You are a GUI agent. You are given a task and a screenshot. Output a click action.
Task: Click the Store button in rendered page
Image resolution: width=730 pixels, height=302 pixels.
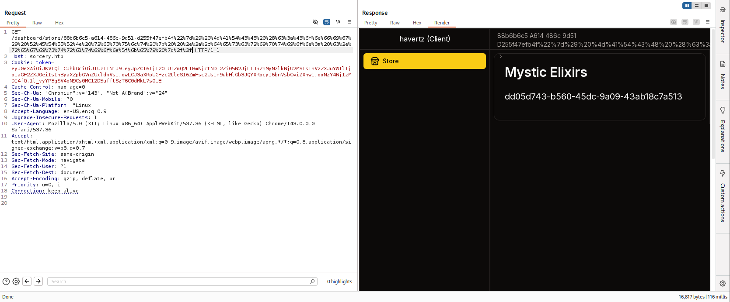point(424,61)
